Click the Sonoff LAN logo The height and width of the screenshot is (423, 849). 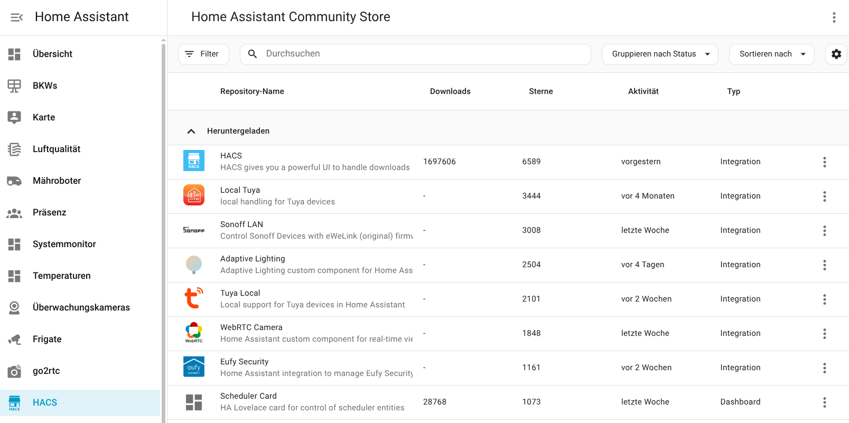click(194, 230)
